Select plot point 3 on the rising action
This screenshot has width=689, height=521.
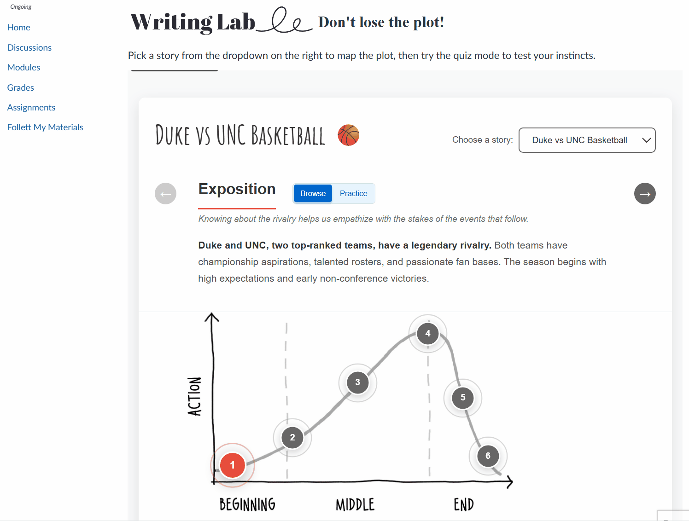[358, 382]
